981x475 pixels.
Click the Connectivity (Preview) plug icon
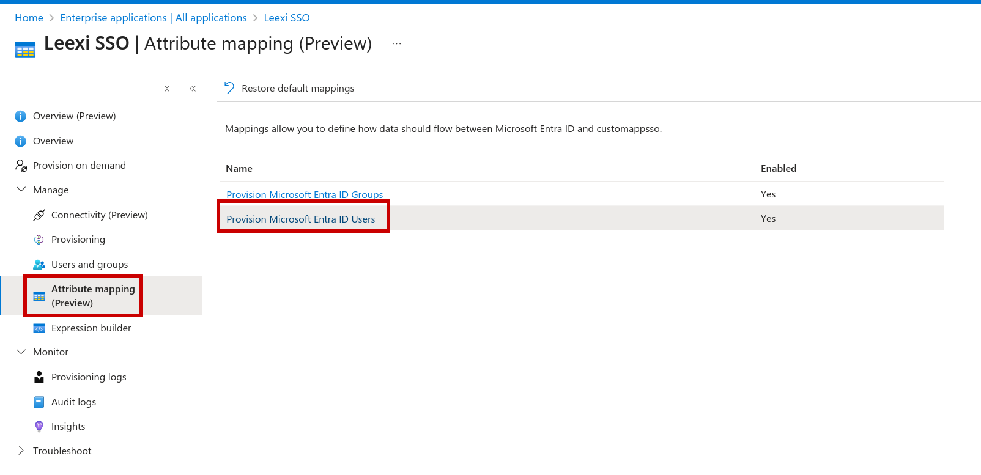click(39, 215)
